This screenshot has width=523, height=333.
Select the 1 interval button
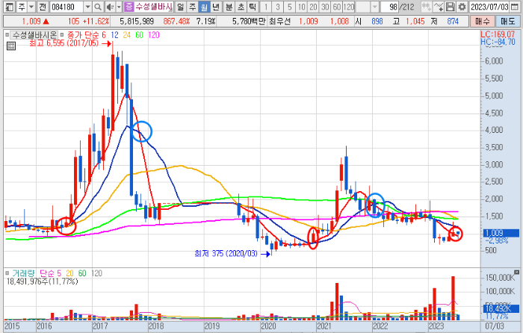(x=266, y=7)
